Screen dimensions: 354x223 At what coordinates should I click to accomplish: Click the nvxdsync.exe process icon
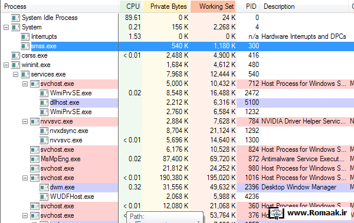tap(44, 131)
